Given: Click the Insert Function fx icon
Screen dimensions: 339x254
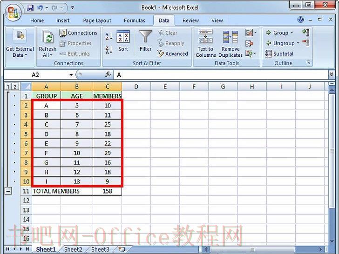Looking at the screenshot, I should click(108, 75).
